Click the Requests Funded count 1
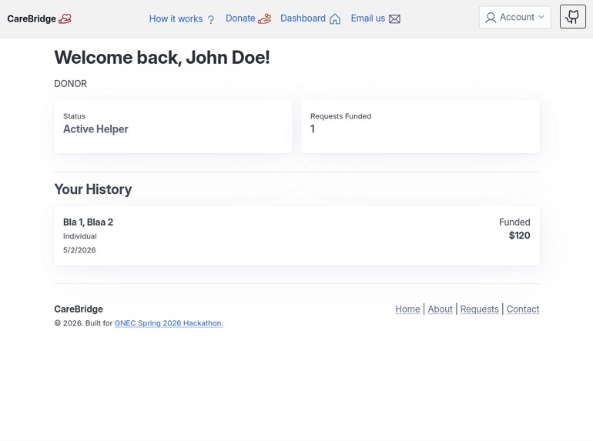 tap(313, 129)
